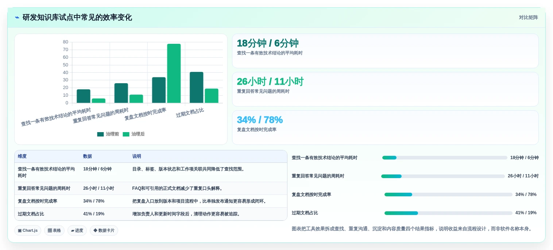
Task: Open the 18分钟 / 6分钟 data card
Action: point(385,51)
